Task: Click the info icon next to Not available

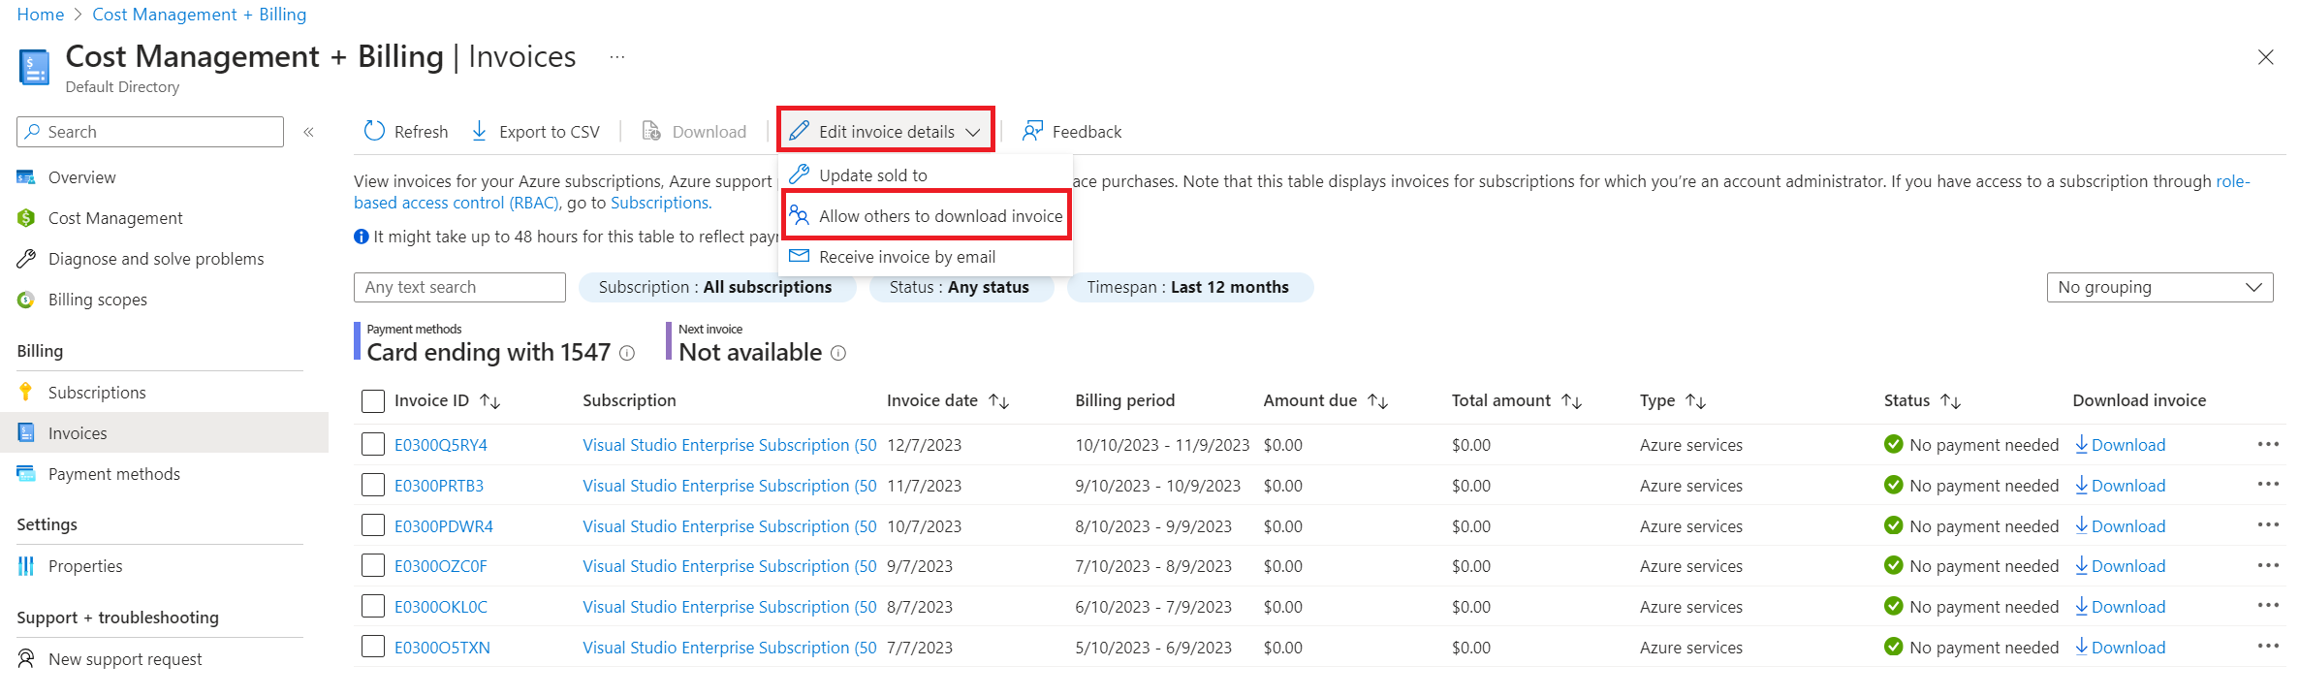Action: coord(838,354)
